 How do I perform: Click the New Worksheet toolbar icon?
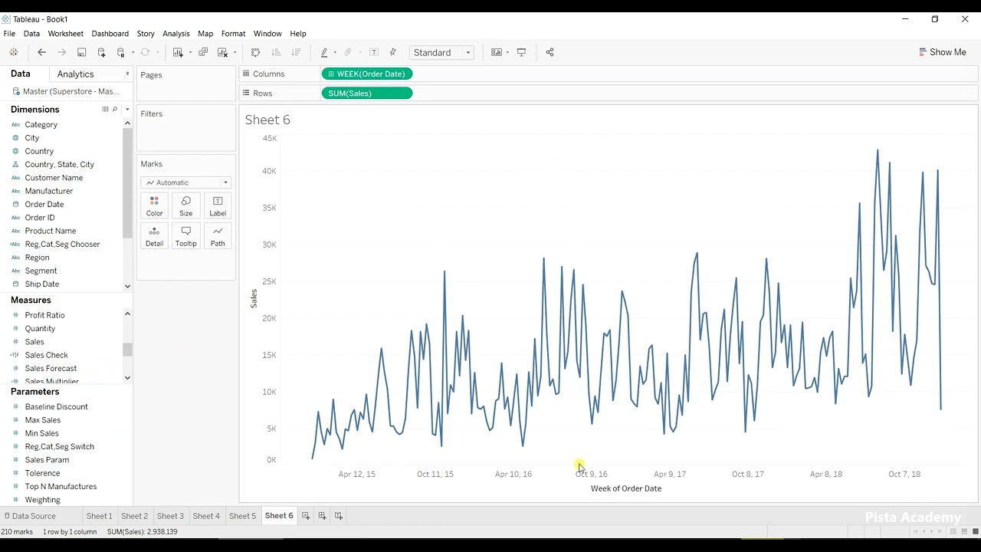tap(178, 52)
